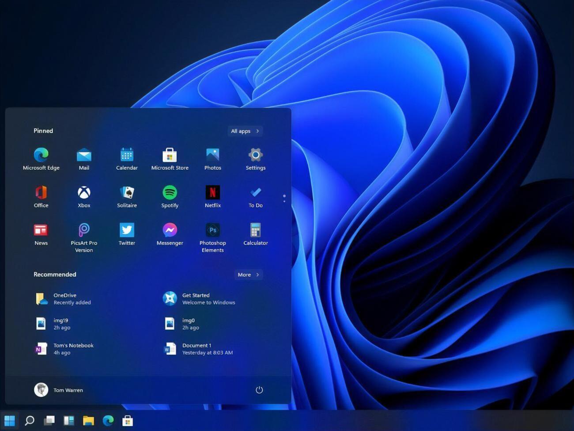The width and height of the screenshot is (574, 431).
Task: Open Spotify from the pinned apps
Action: coord(170,196)
